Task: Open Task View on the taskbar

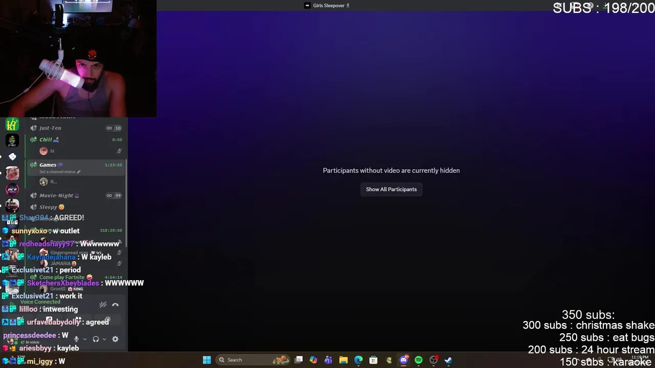Action: tap(299, 360)
